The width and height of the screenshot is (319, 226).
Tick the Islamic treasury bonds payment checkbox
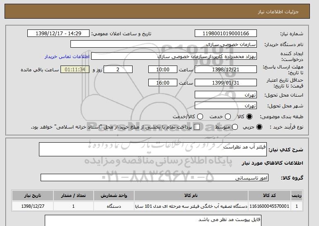pos(197,127)
